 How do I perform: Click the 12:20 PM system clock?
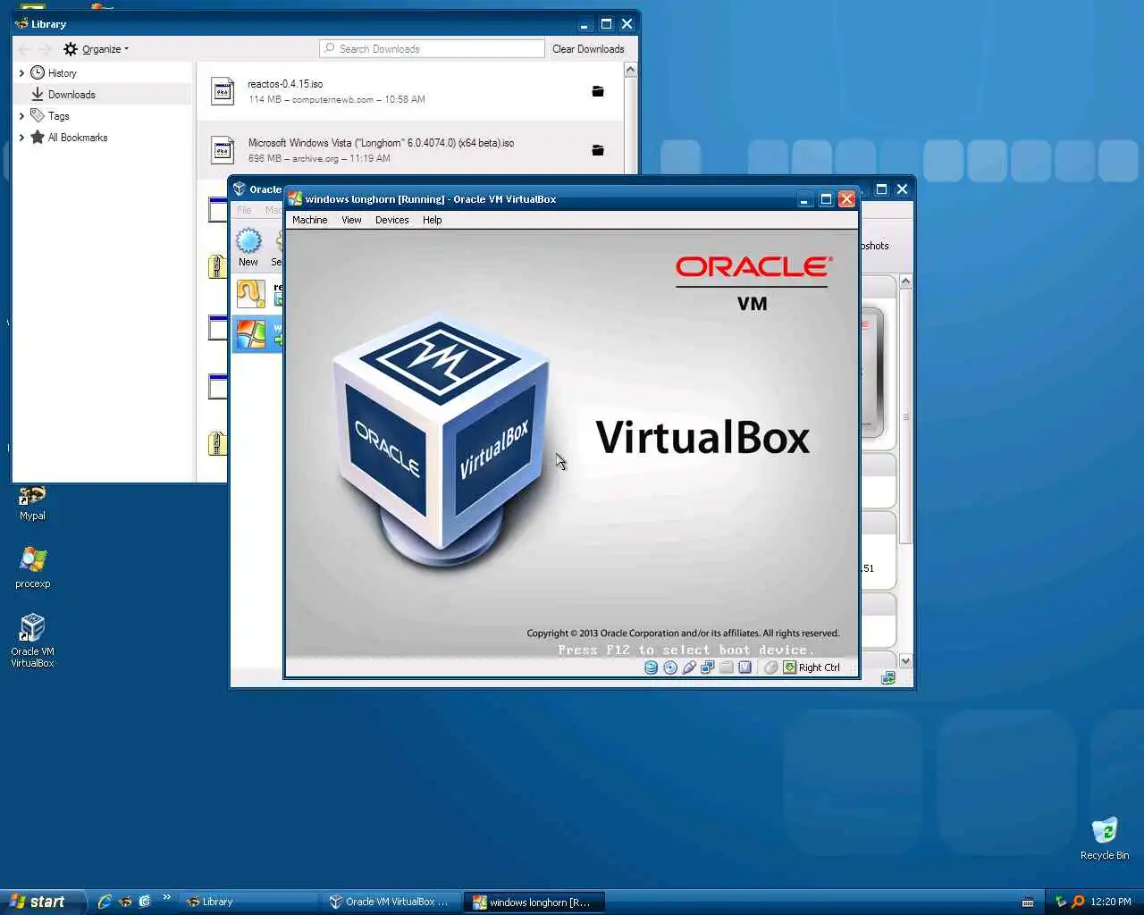(1111, 902)
